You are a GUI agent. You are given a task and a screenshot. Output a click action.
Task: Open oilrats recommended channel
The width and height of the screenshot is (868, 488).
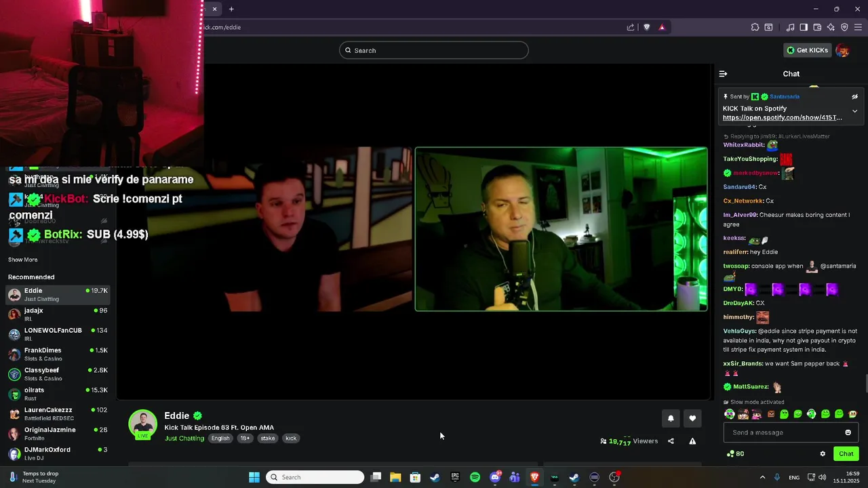[x=58, y=394]
